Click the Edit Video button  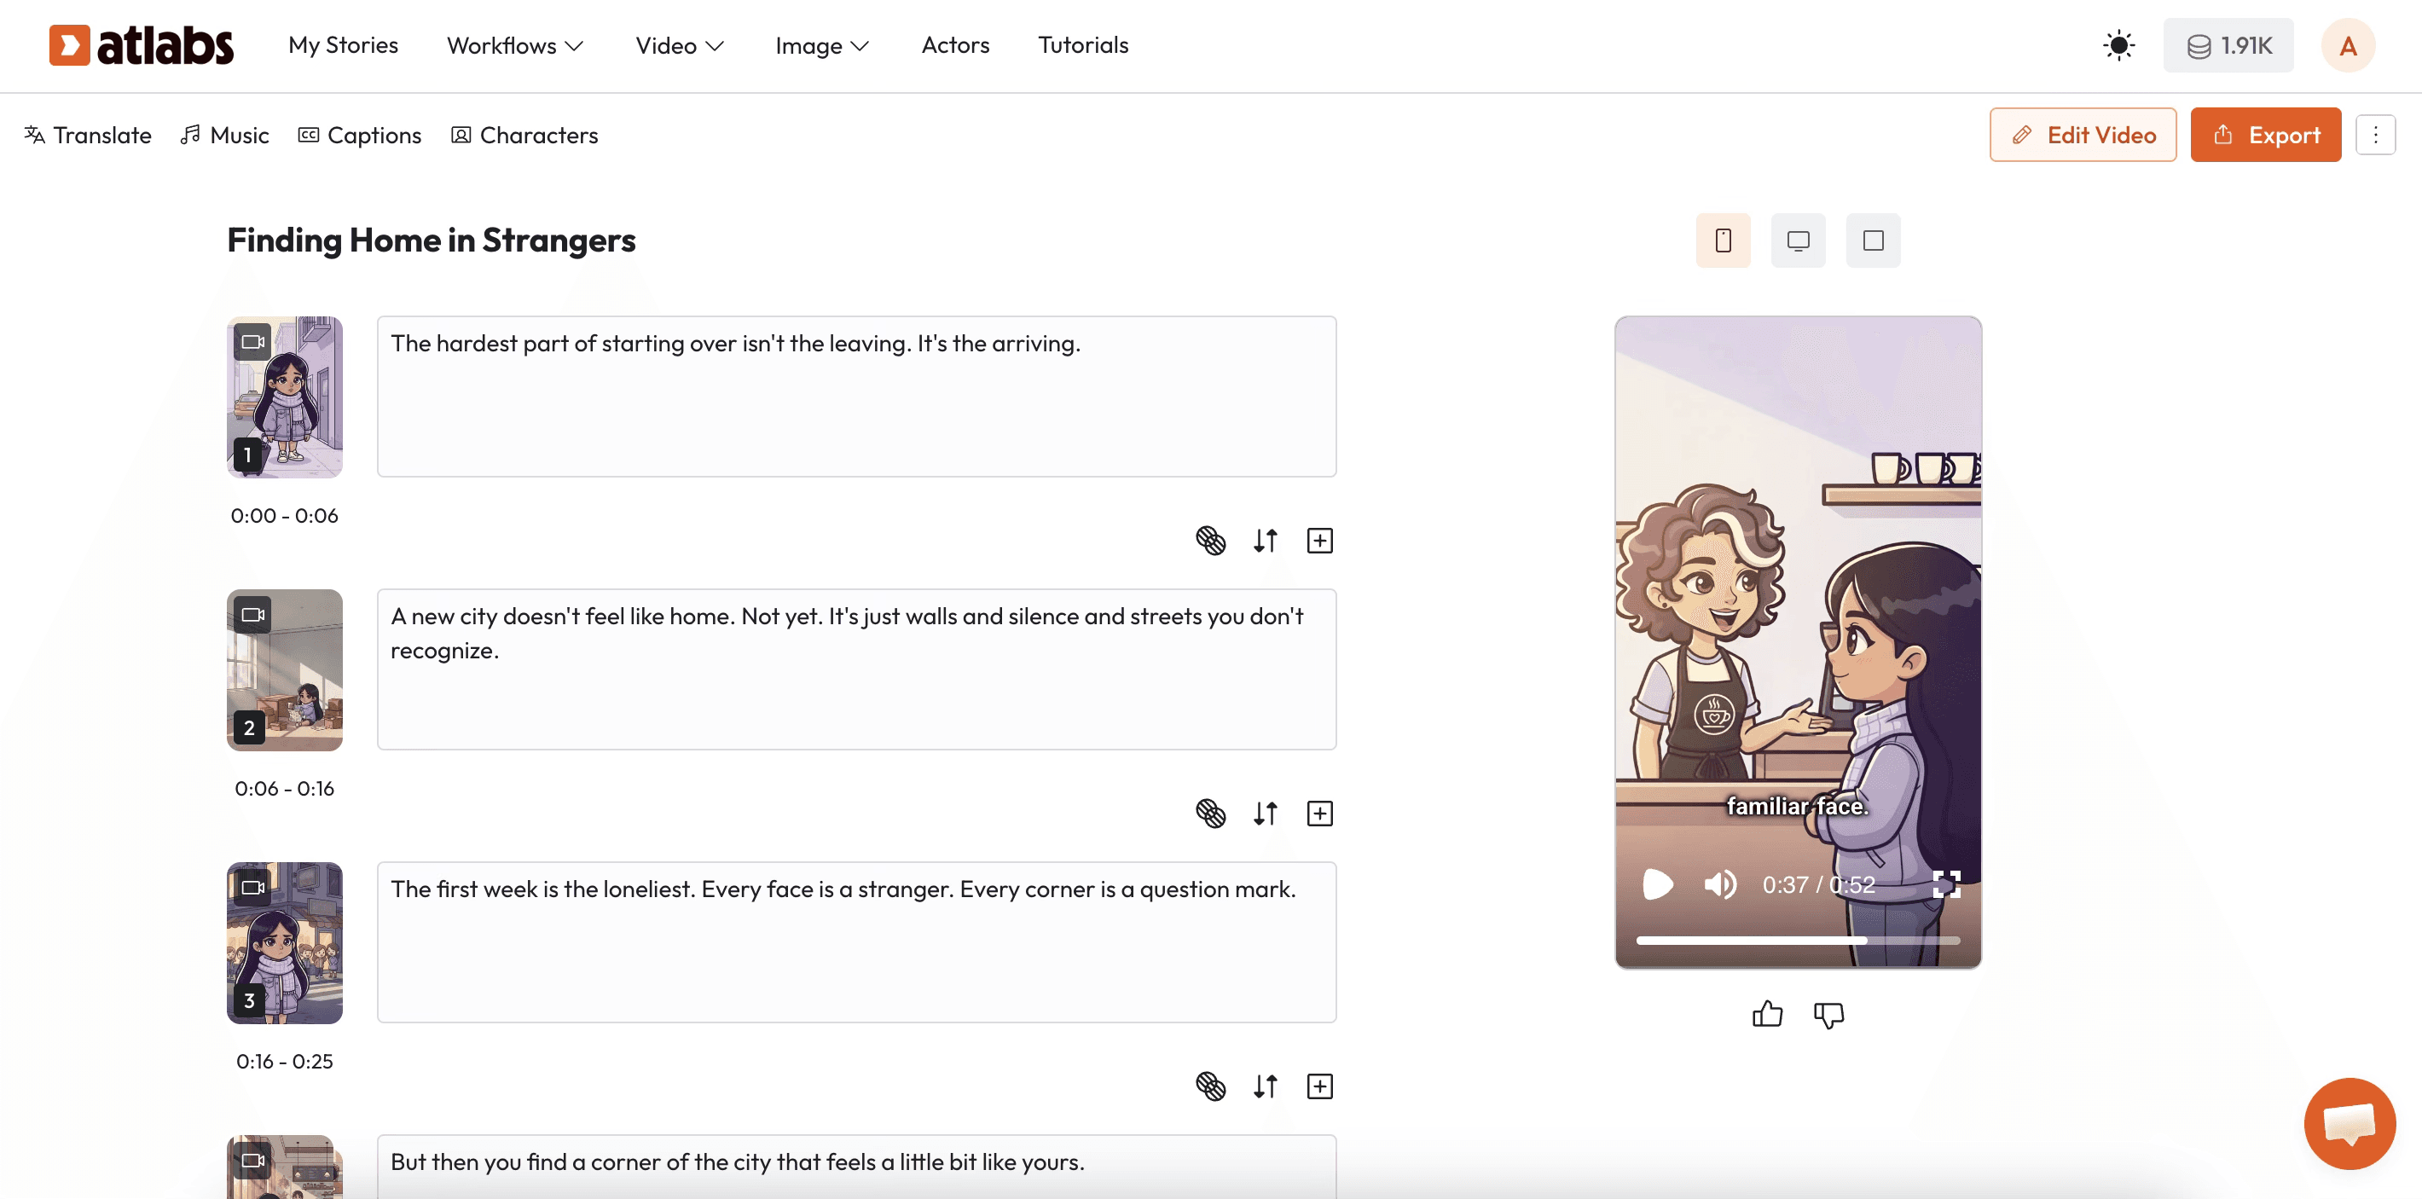[x=2082, y=136]
